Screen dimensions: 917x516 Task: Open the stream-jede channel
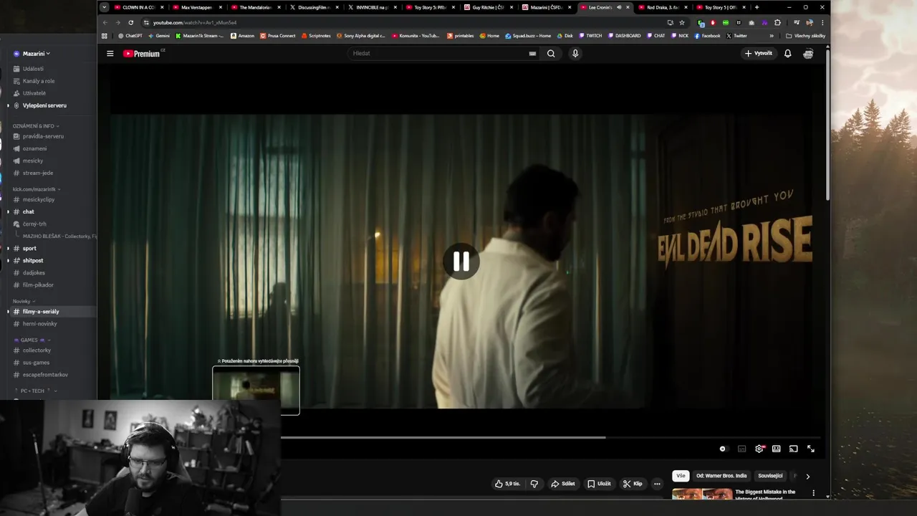coord(38,173)
